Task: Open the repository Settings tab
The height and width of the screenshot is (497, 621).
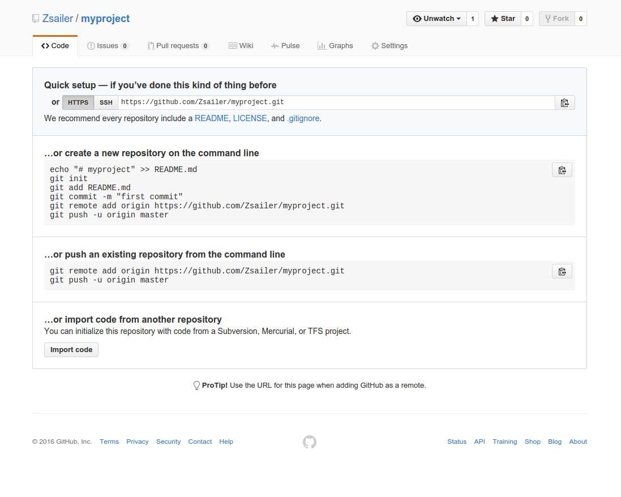Action: coord(389,46)
